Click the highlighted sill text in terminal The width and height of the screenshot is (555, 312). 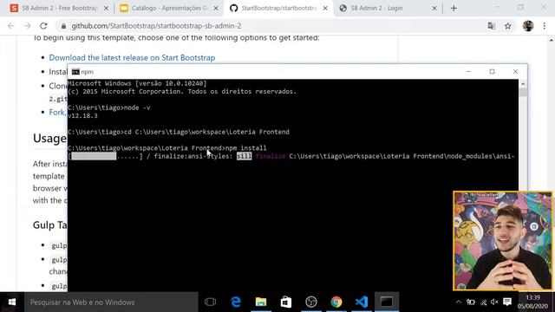click(245, 156)
